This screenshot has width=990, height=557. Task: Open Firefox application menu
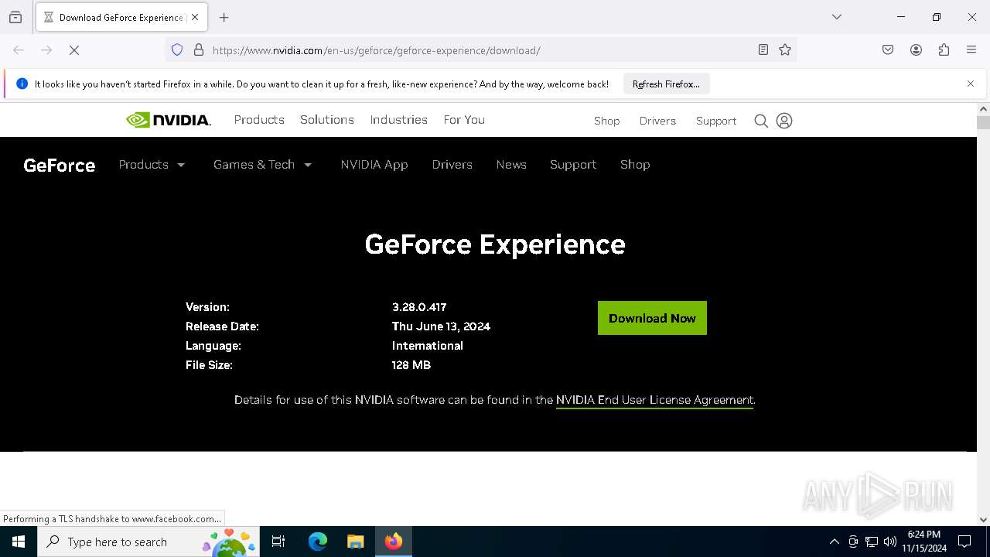click(971, 50)
